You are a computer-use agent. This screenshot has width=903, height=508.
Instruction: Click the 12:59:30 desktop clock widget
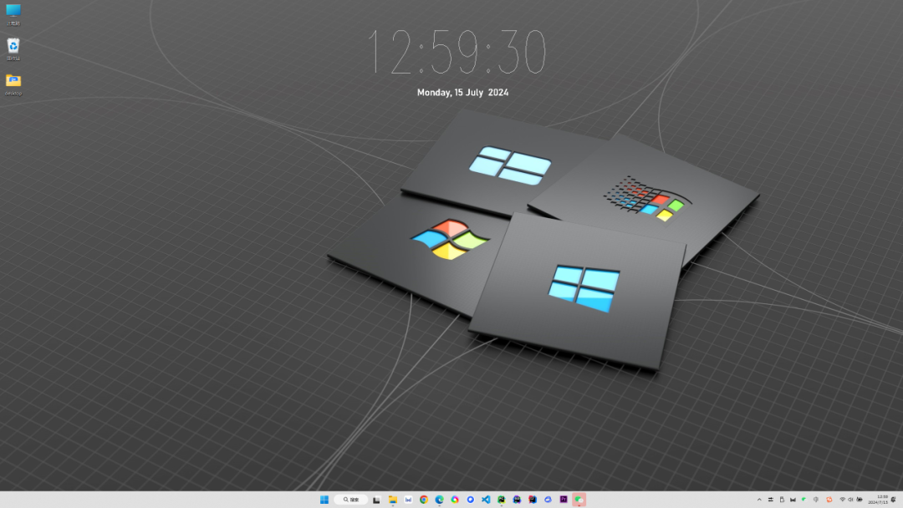[457, 52]
